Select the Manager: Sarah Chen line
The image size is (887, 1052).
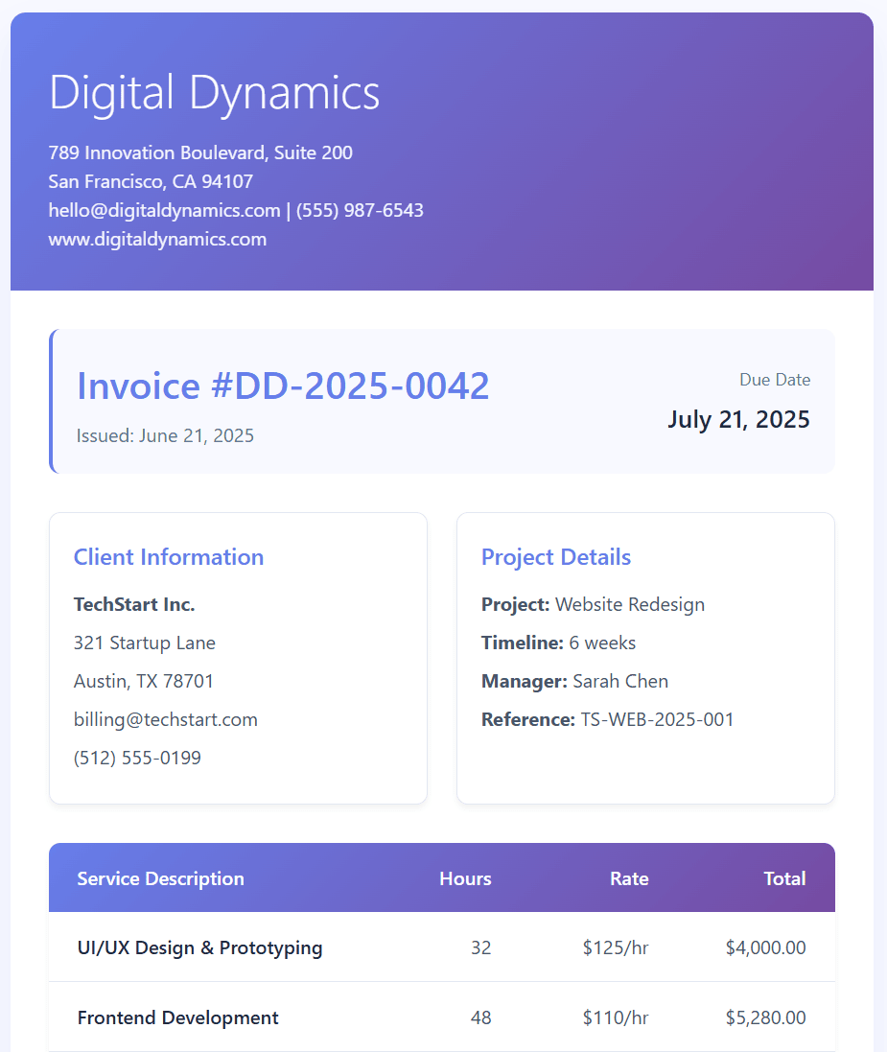(575, 681)
